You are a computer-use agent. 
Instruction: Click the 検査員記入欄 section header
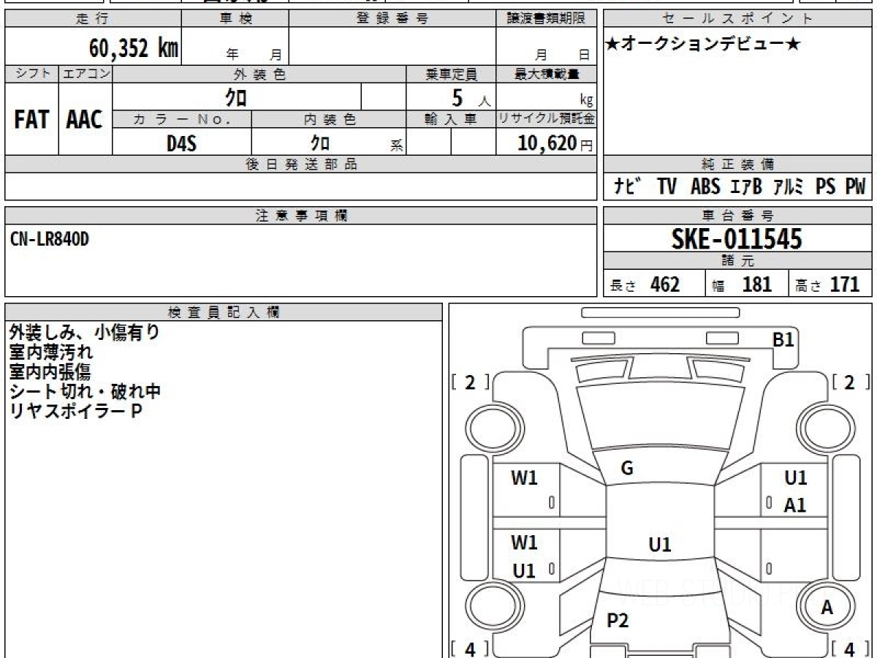click(x=224, y=312)
